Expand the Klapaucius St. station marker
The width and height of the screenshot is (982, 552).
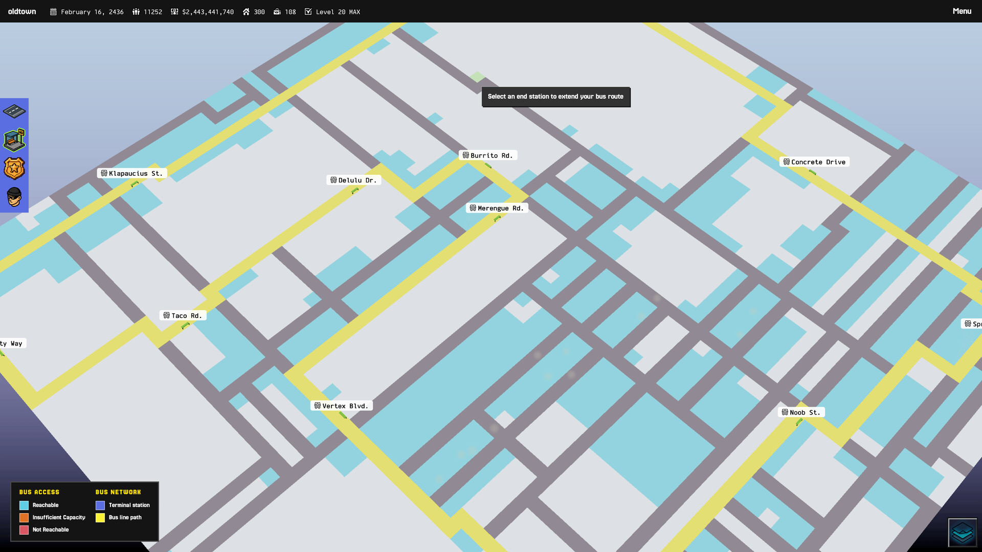pyautogui.click(x=132, y=173)
